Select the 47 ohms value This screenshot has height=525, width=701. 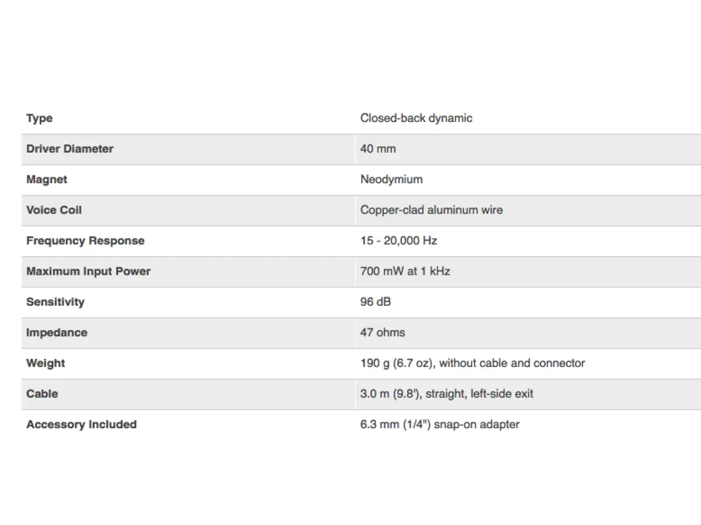coord(383,332)
